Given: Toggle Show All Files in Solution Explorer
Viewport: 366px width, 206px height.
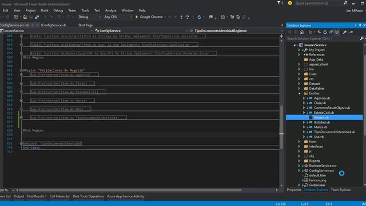Looking at the screenshot, I should (x=337, y=32).
